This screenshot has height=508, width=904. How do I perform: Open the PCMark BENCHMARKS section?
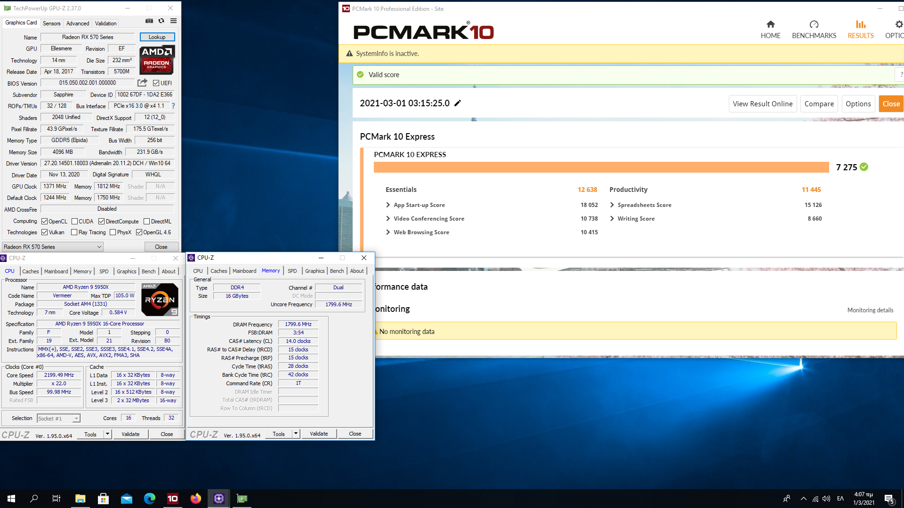[x=814, y=30]
